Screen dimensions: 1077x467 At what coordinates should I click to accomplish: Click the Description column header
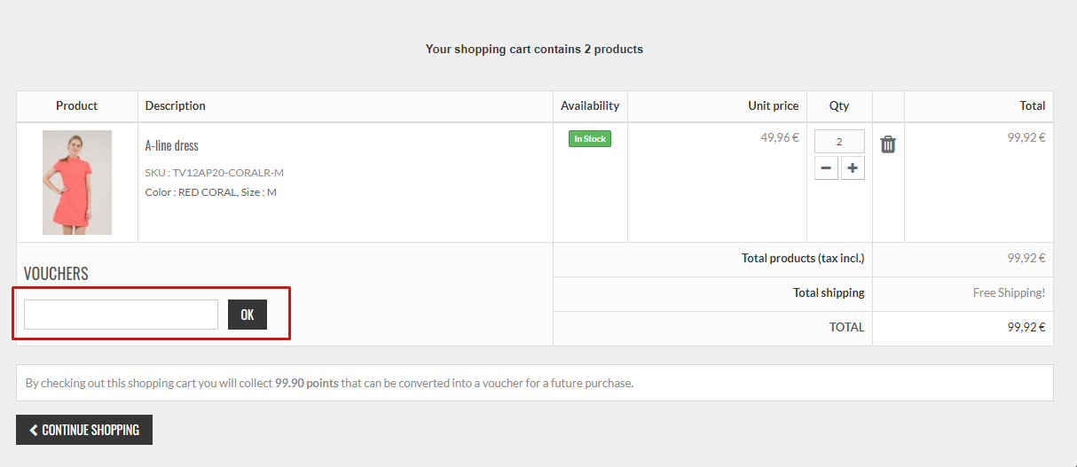point(176,105)
